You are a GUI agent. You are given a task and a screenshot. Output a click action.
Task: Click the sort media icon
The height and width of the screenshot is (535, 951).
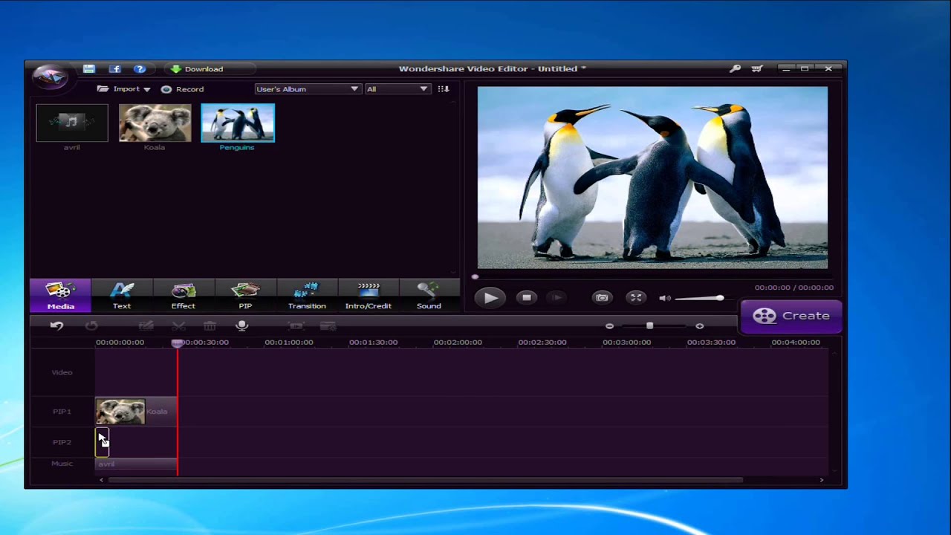pos(444,89)
